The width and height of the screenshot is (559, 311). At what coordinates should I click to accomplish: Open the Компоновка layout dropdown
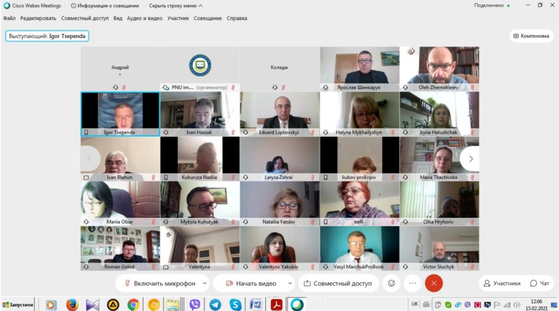click(x=530, y=36)
